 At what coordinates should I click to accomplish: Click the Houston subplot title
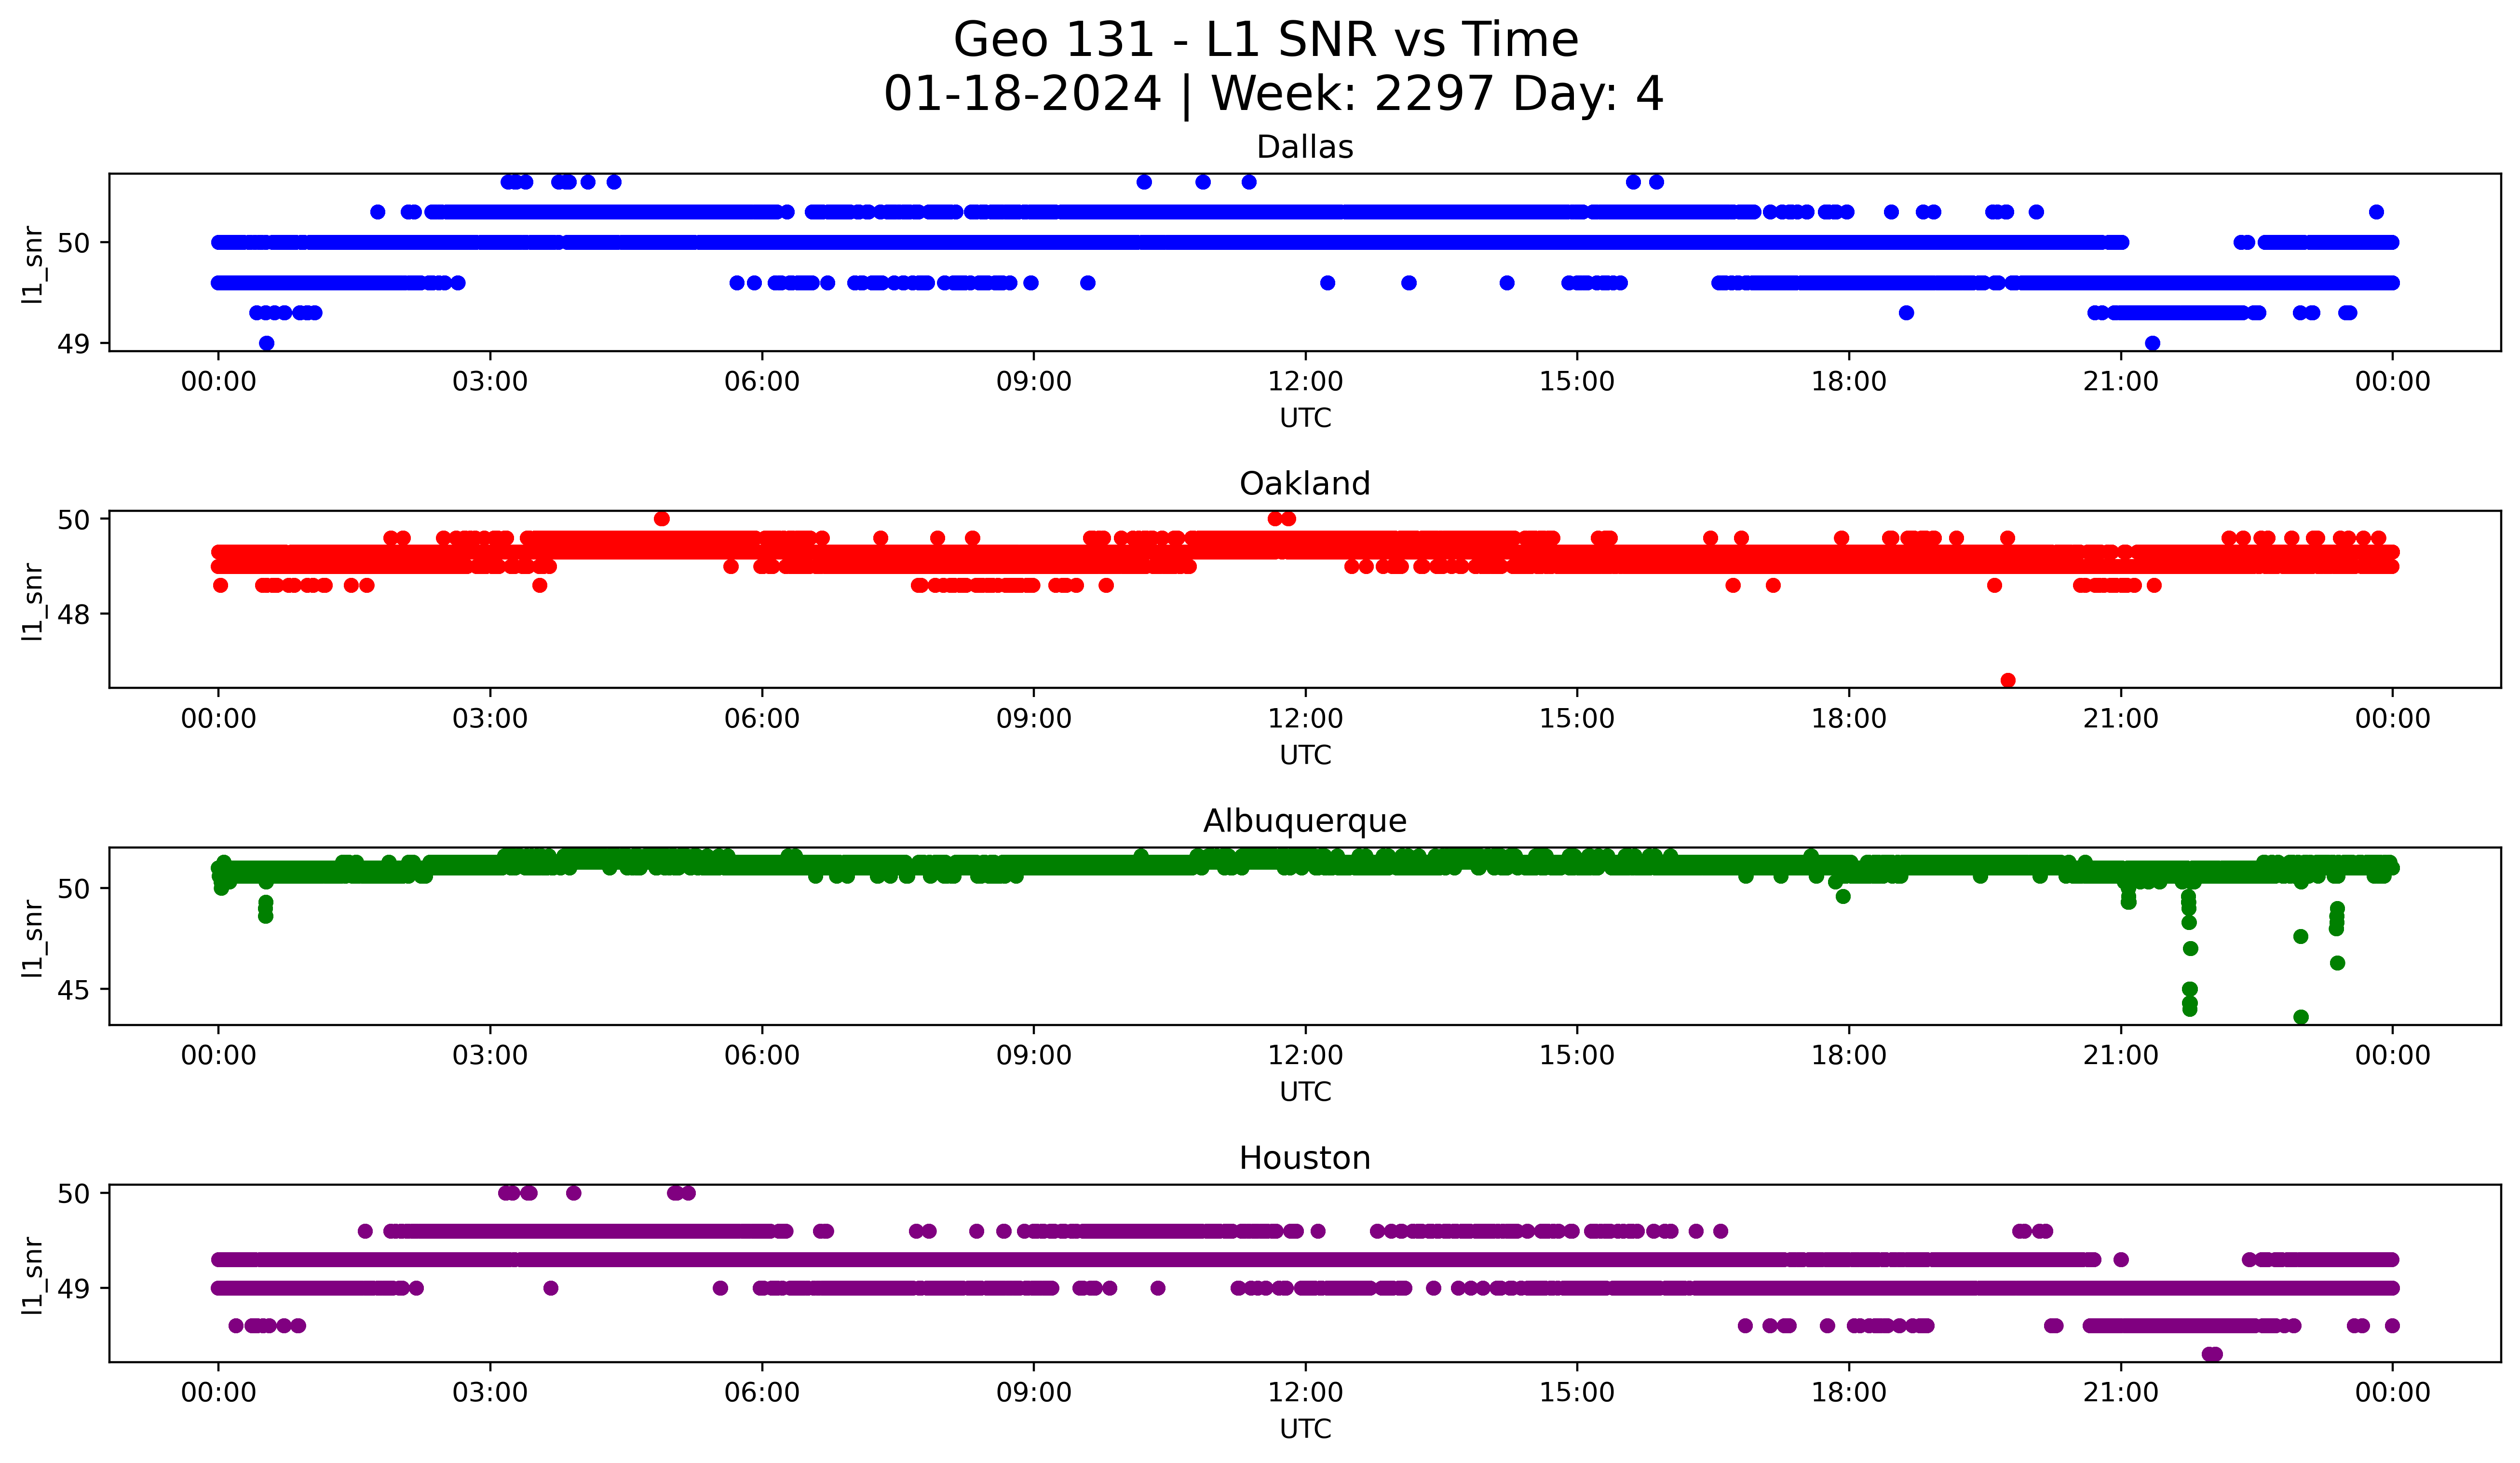[x=1304, y=1158]
